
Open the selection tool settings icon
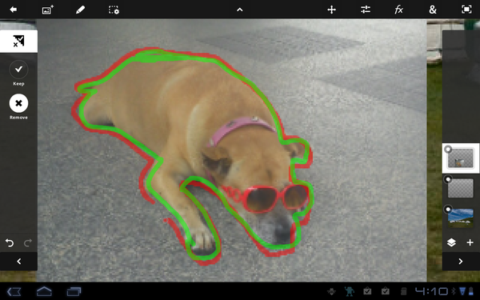[114, 10]
